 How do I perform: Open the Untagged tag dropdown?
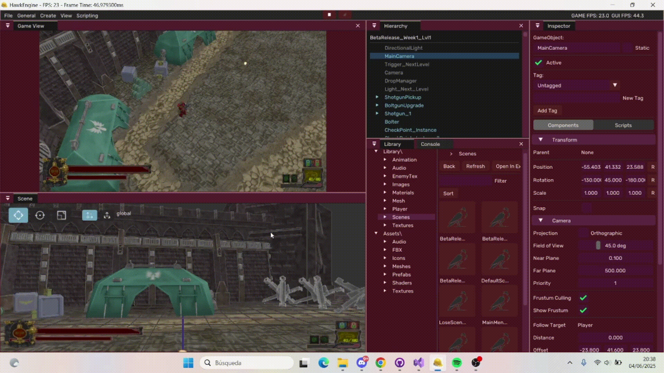(x=615, y=85)
